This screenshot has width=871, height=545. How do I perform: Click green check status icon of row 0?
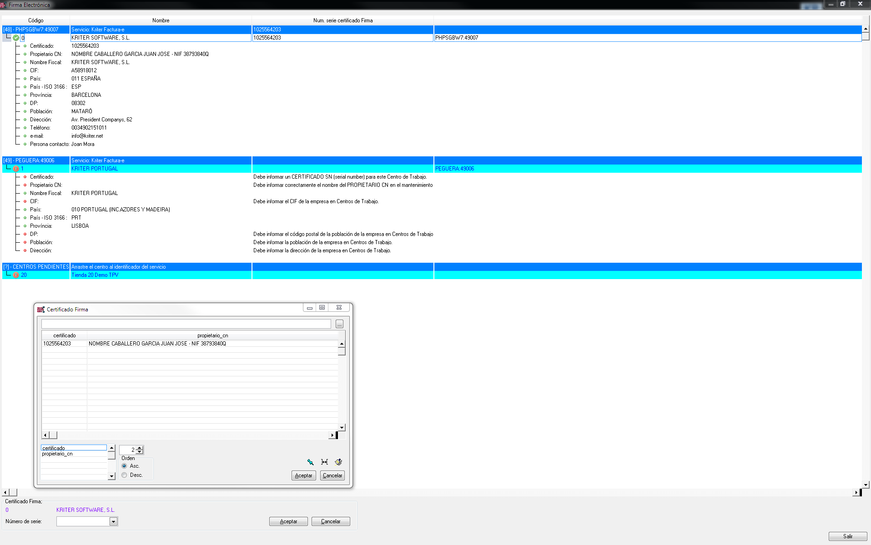[x=16, y=38]
